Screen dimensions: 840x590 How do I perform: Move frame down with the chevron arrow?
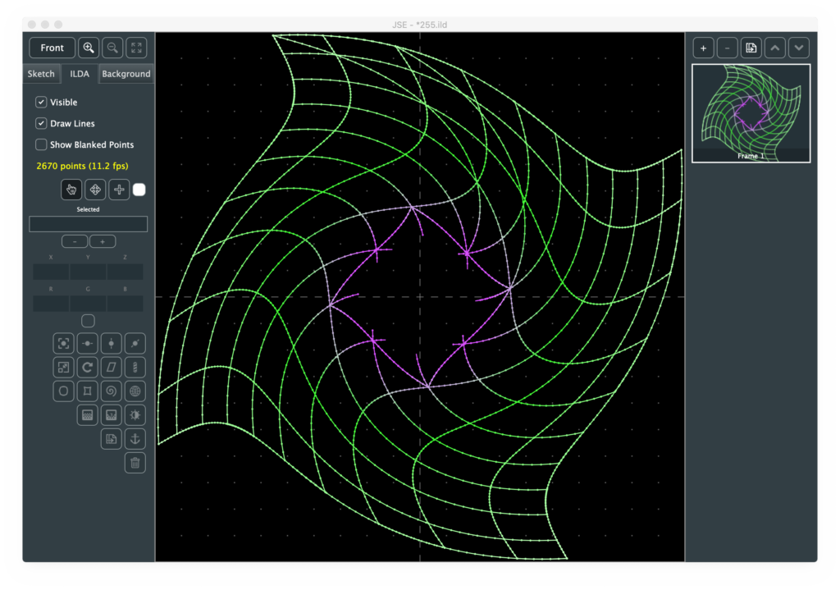tap(799, 48)
